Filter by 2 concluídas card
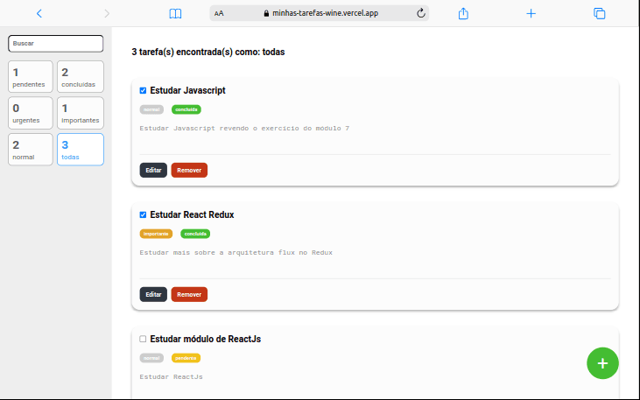Image resolution: width=640 pixels, height=400 pixels. pos(81,77)
